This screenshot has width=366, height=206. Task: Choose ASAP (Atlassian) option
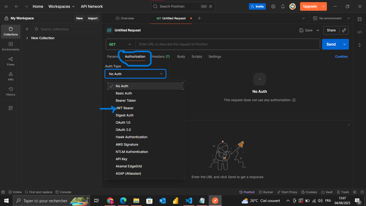pos(145,174)
